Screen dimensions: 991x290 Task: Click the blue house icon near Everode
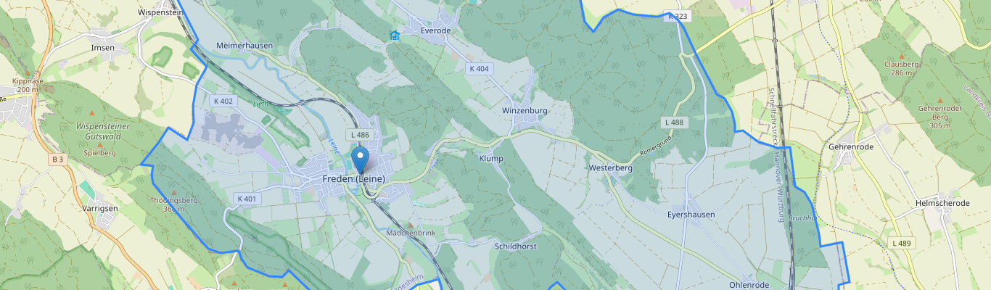(395, 35)
